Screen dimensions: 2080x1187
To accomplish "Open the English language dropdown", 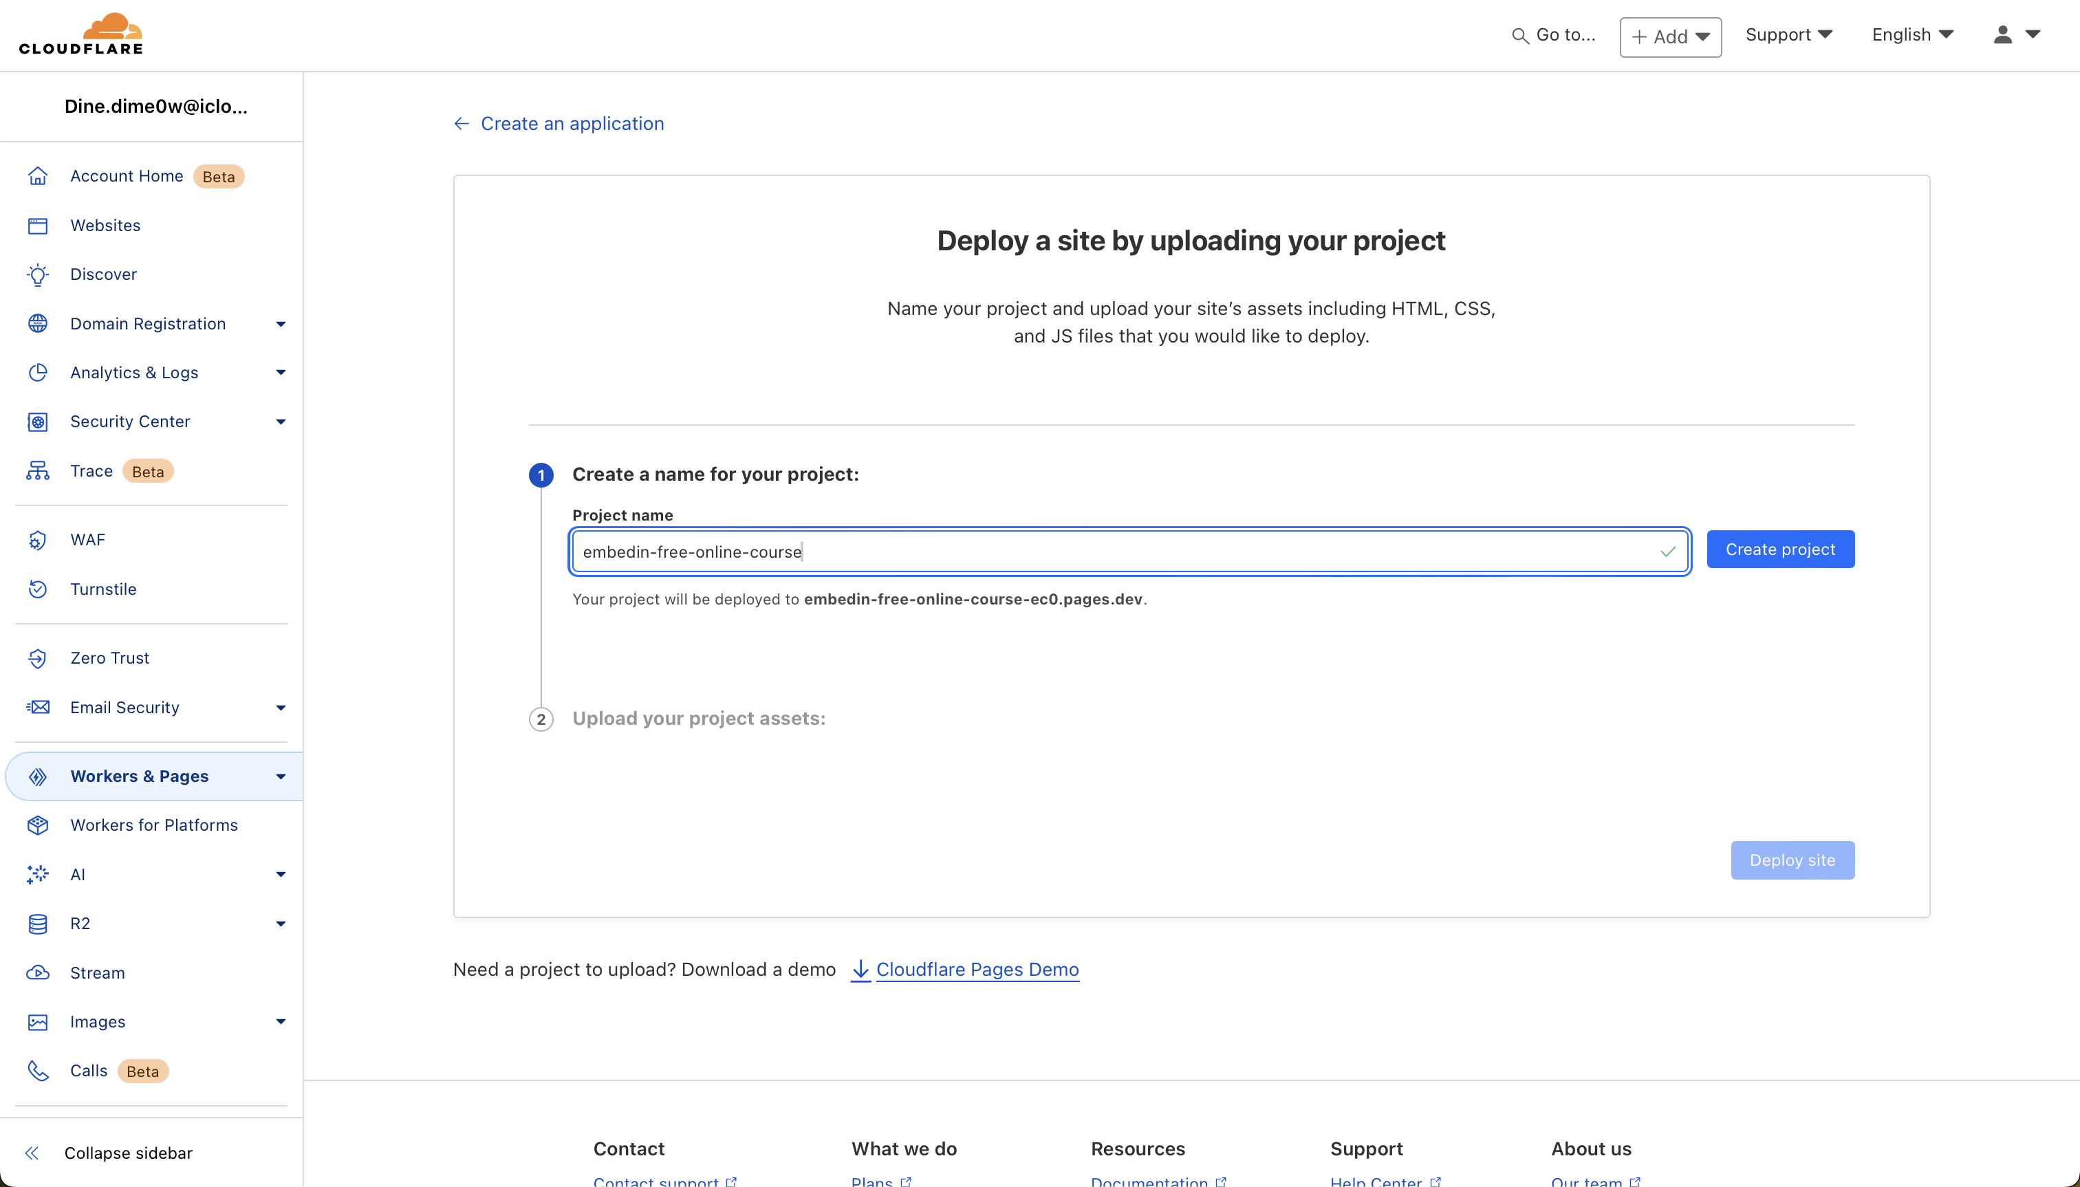I will click(1912, 34).
